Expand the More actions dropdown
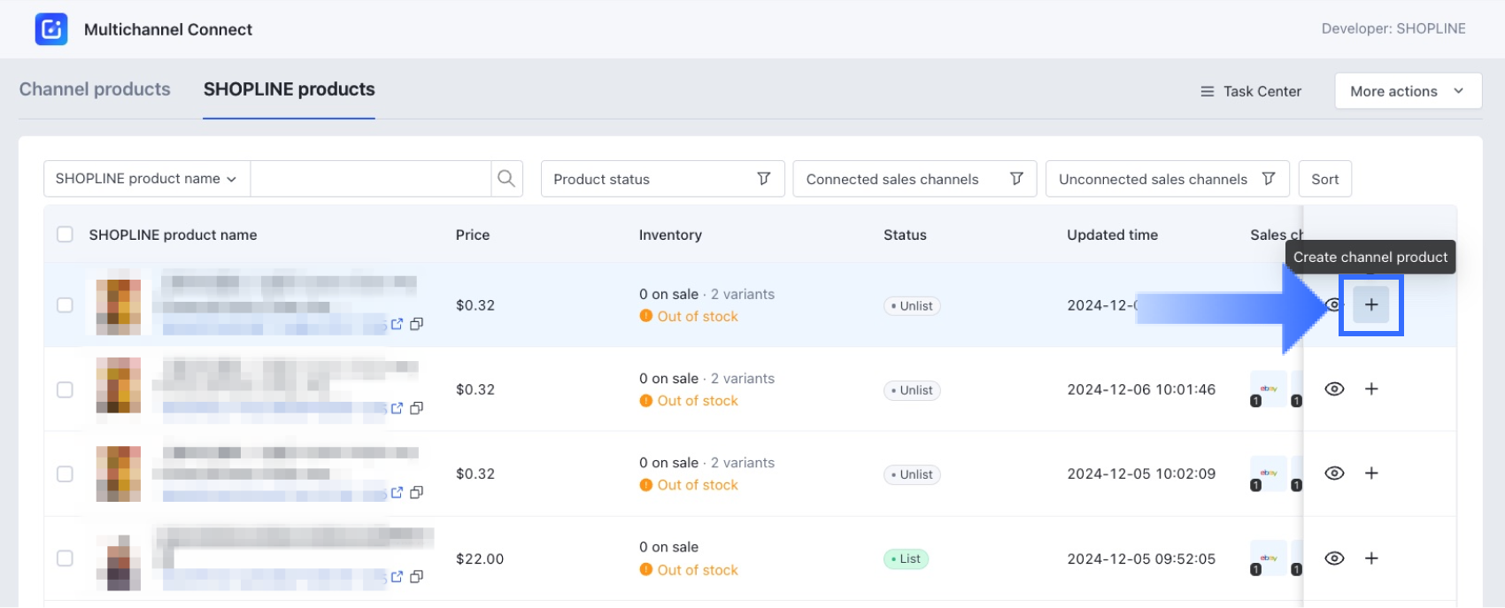1505x608 pixels. point(1408,91)
